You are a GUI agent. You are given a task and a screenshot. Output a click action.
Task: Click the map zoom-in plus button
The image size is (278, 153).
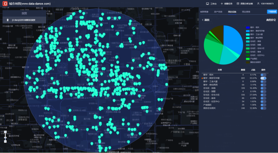click(x=5, y=132)
